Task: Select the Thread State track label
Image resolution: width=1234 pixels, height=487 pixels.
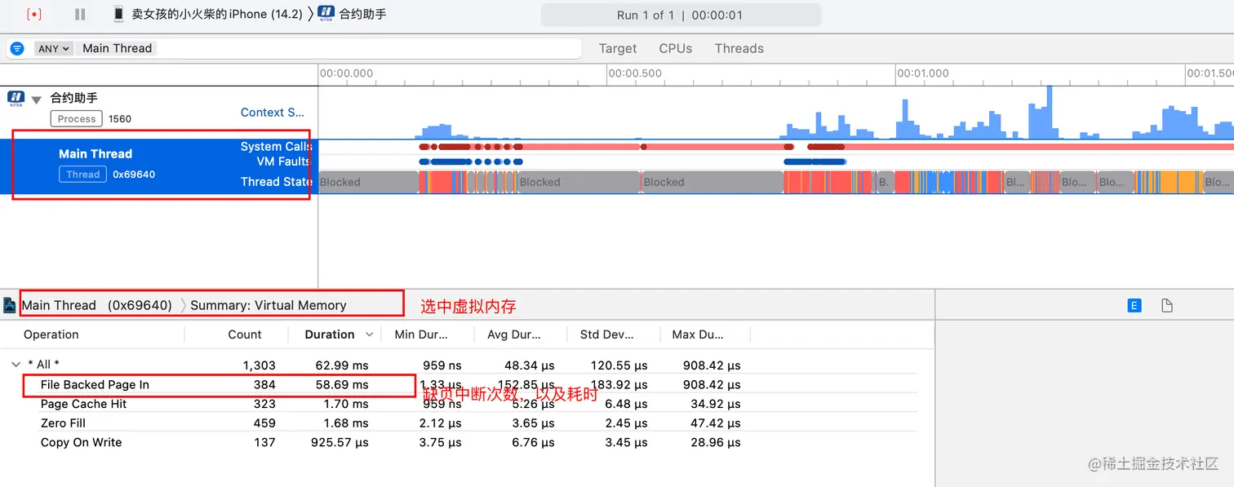Action: 276,181
